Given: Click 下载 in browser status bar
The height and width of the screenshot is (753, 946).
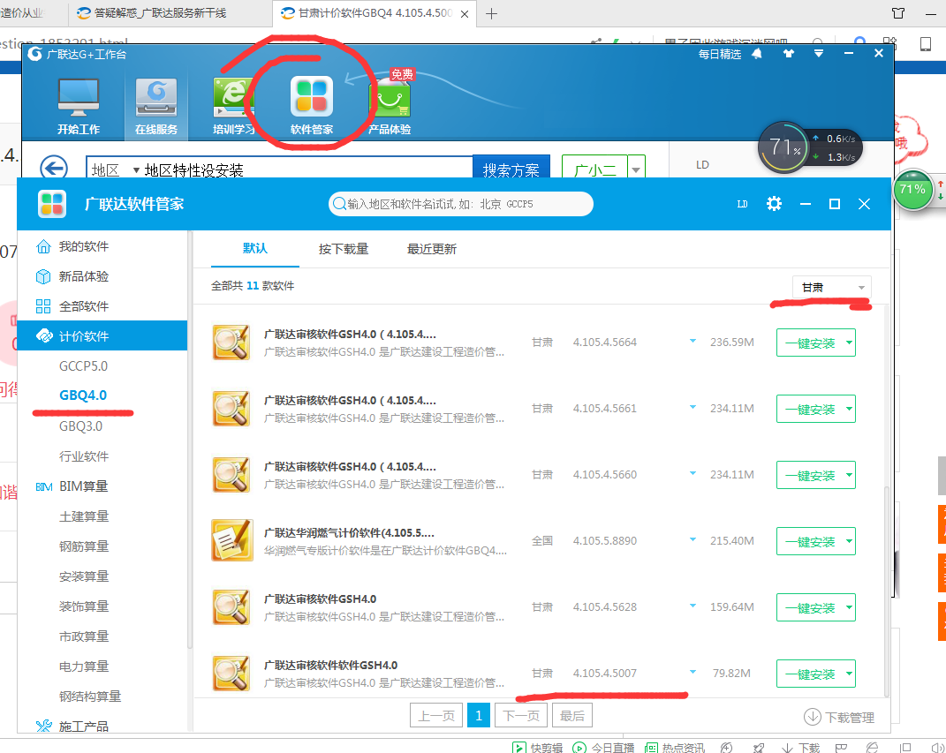Looking at the screenshot, I should [x=800, y=748].
